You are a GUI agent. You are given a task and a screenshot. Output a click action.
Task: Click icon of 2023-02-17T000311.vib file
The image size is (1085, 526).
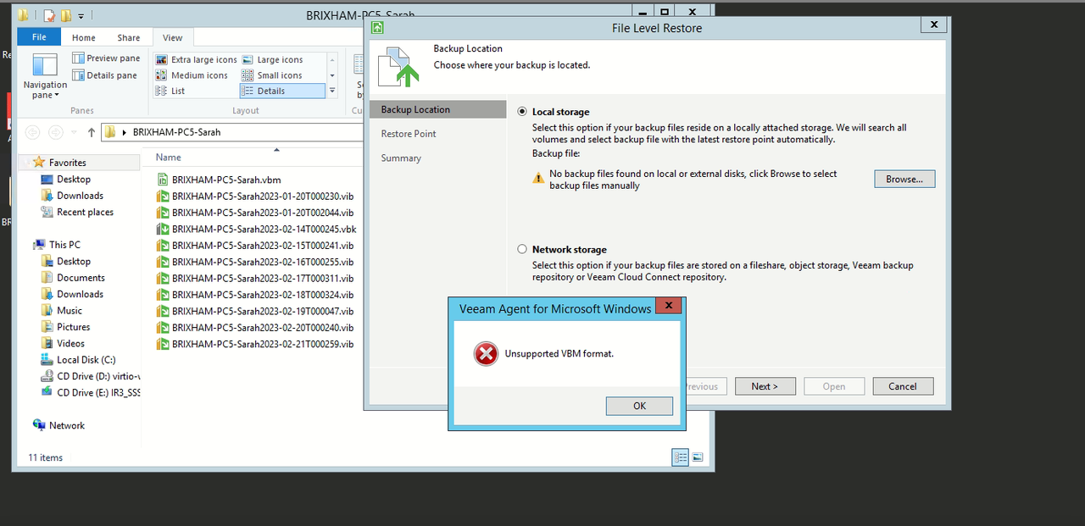(x=163, y=278)
